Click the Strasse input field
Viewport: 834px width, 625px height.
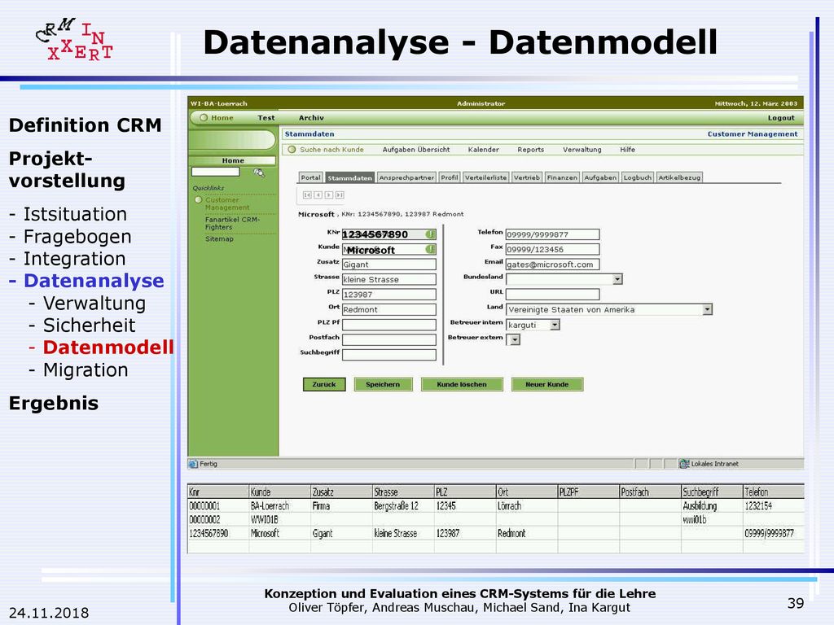[388, 279]
